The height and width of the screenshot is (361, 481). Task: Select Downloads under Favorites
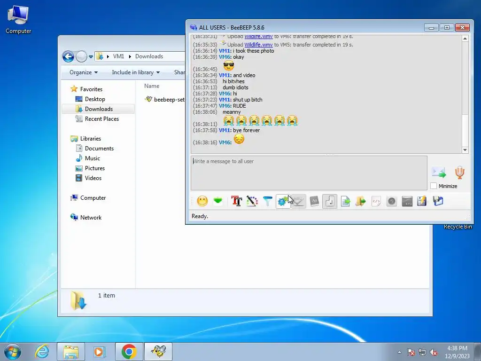click(99, 109)
